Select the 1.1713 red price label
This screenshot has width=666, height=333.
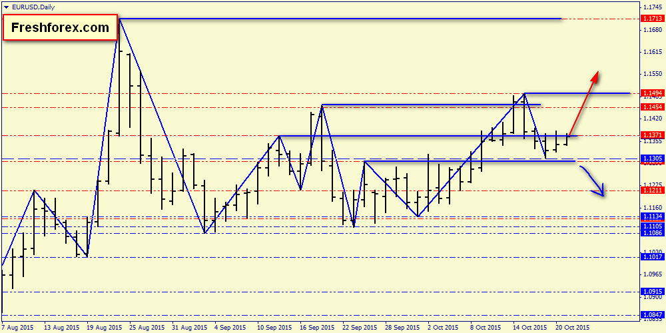[651, 19]
